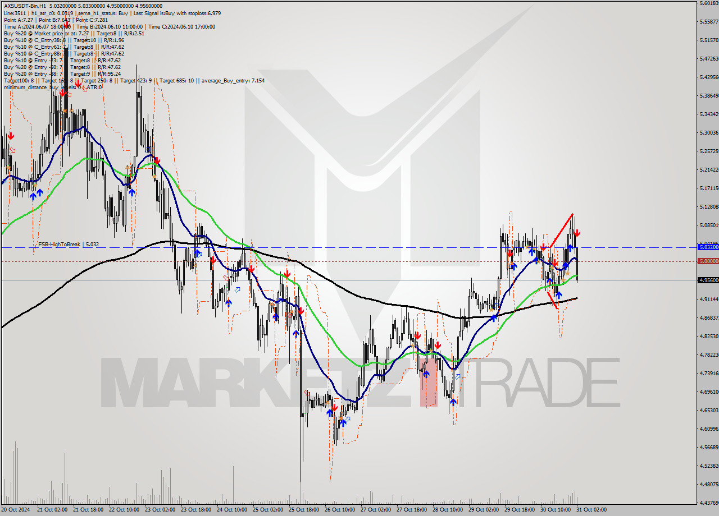Click the 4.9114 price axis label
The height and width of the screenshot is (516, 719).
click(708, 299)
